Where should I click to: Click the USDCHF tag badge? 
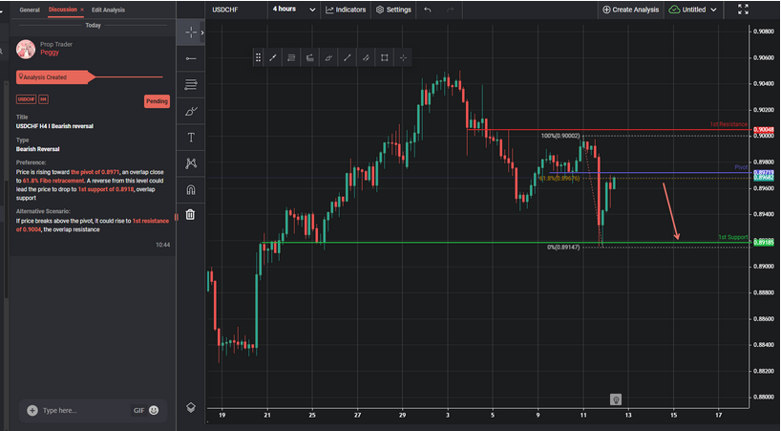[26, 99]
